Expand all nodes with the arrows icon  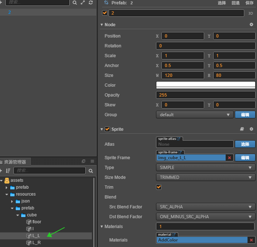click(83, 3)
